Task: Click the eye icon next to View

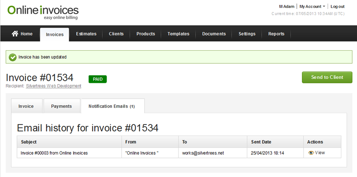Action: pos(311,153)
